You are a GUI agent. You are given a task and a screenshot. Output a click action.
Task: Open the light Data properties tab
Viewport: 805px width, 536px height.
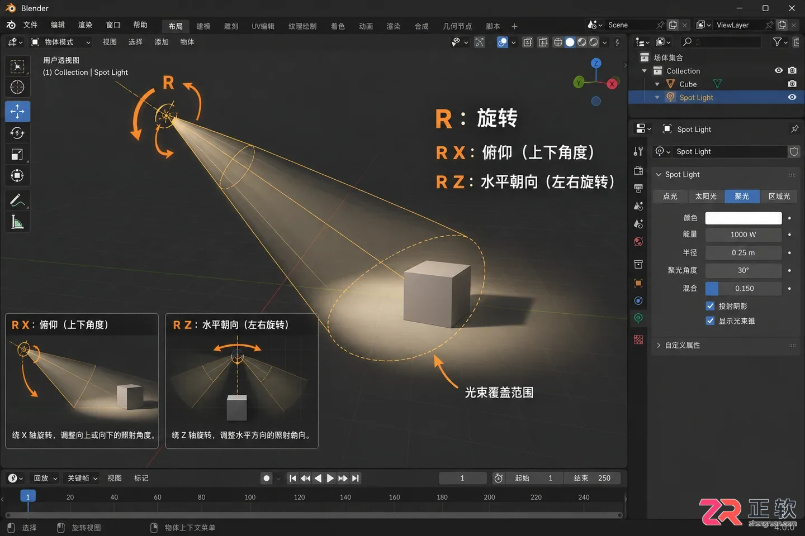638,318
